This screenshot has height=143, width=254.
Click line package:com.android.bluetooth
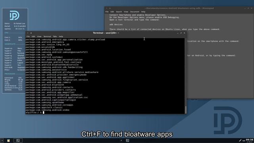(x=45, y=85)
